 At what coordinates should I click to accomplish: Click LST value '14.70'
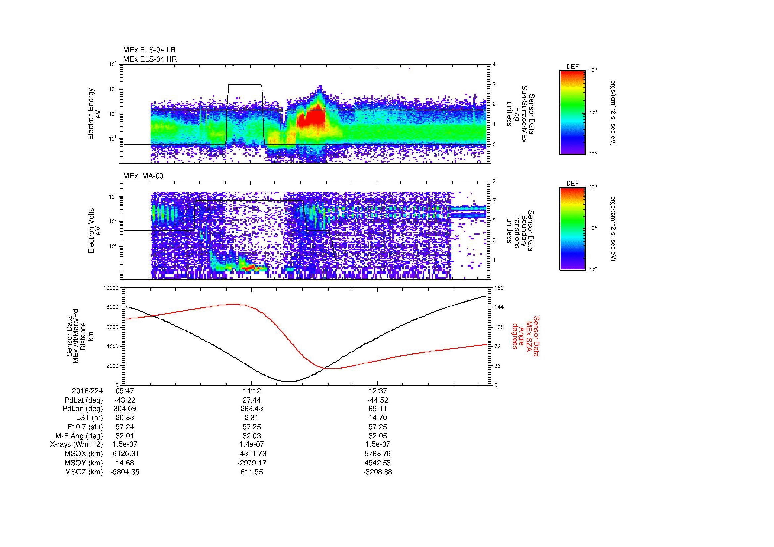tap(378, 418)
